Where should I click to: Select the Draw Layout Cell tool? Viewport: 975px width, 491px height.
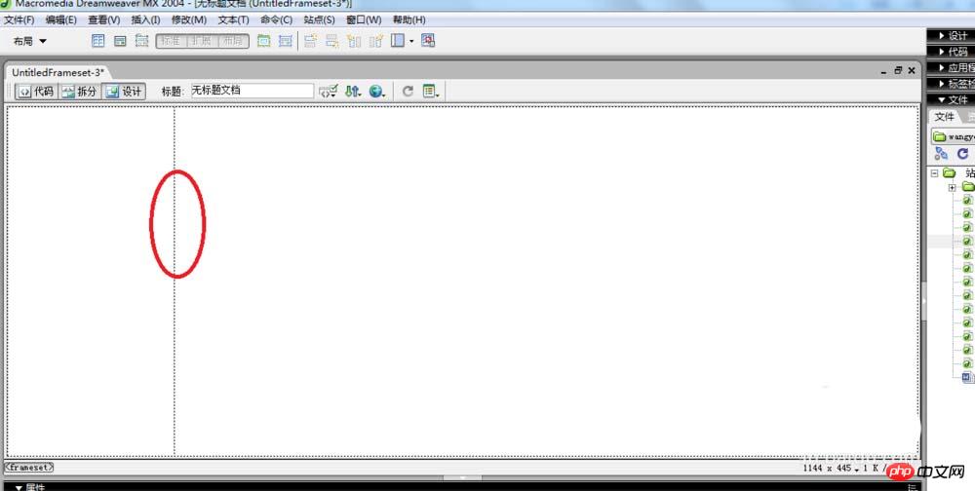point(286,41)
